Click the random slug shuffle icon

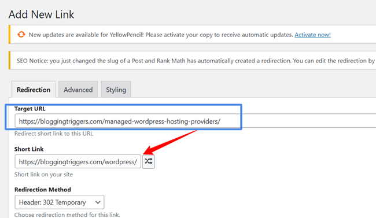pyautogui.click(x=149, y=162)
